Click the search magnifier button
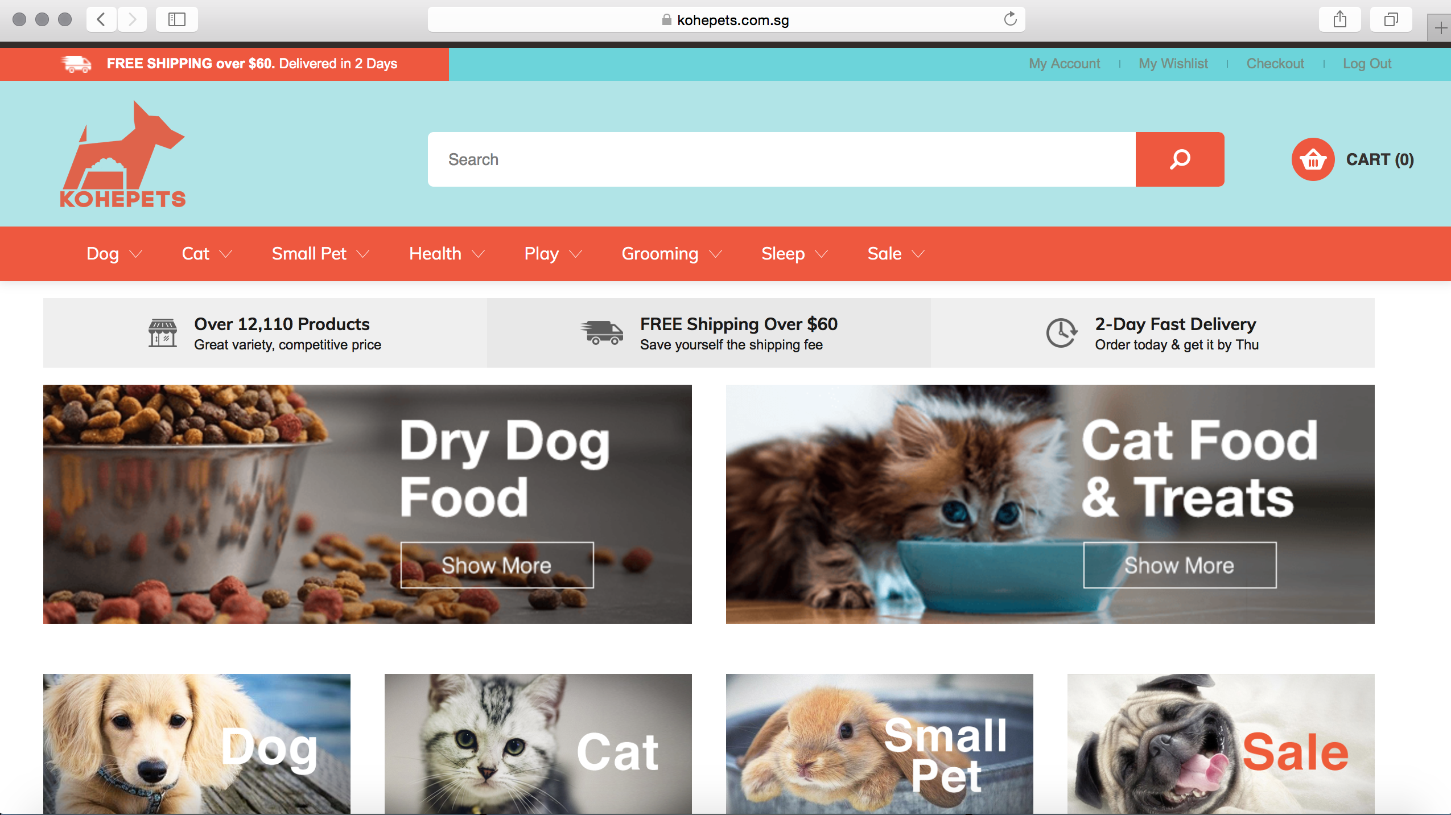 (x=1180, y=159)
